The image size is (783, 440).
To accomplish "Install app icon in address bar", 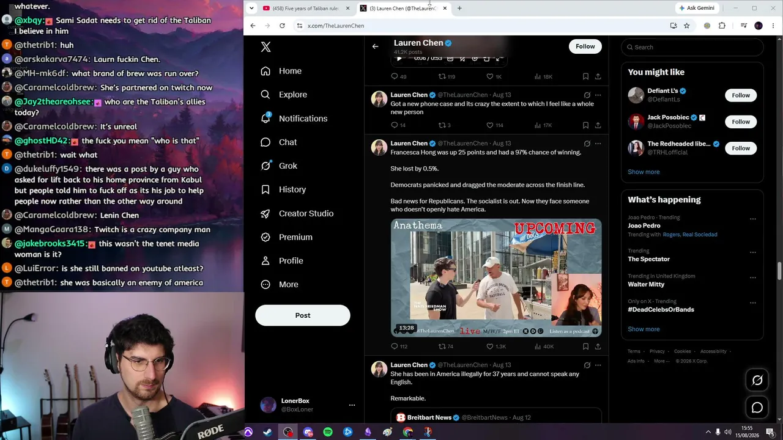I will point(674,26).
